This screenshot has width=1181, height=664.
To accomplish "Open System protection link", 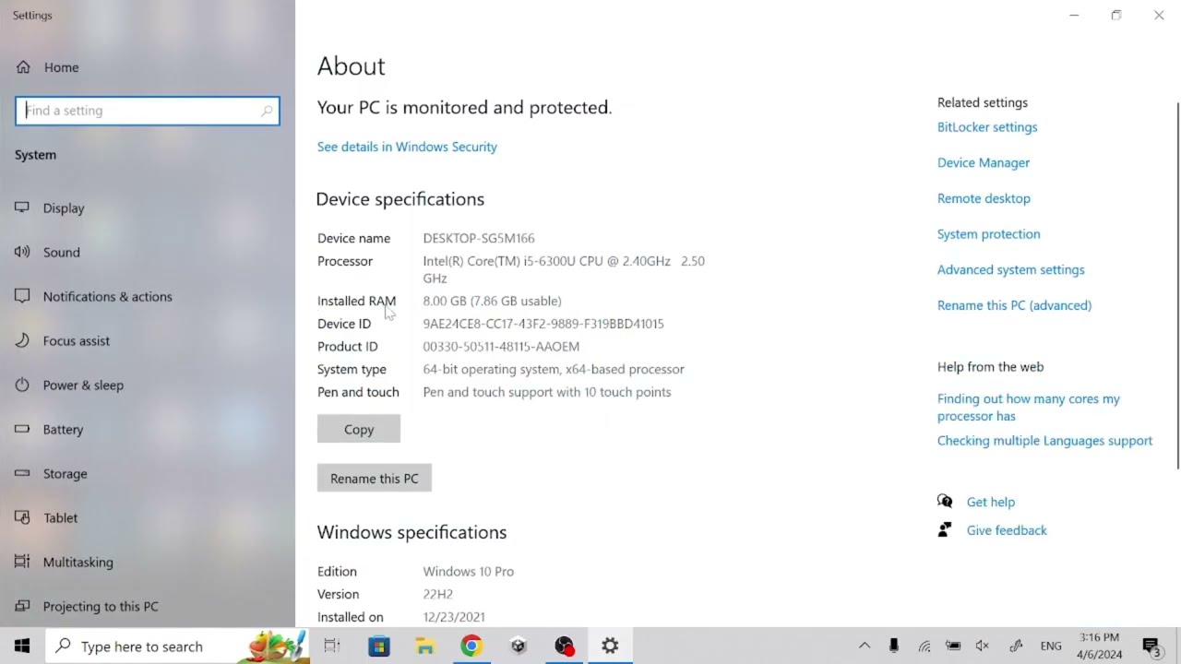I will click(x=989, y=234).
